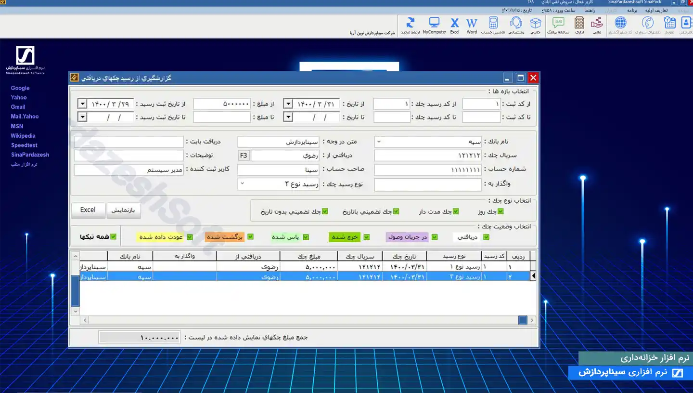Open the Yahoo link in the sidebar

tap(19, 97)
